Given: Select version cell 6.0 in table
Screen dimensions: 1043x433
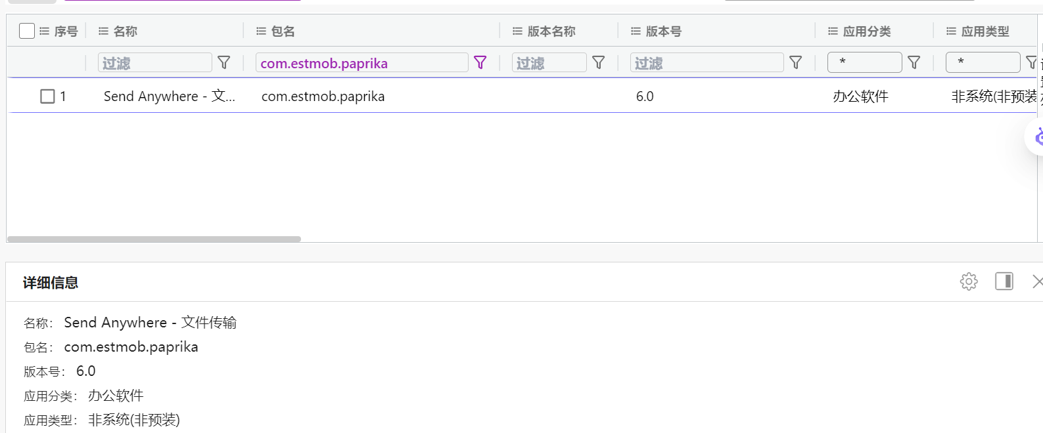Looking at the screenshot, I should tap(645, 96).
